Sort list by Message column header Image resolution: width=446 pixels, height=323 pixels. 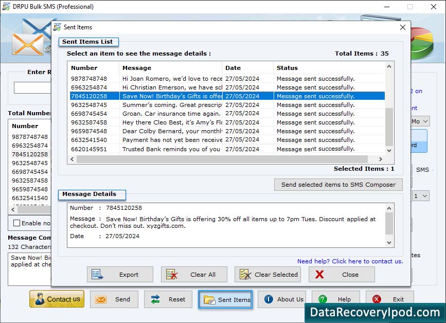click(x=170, y=68)
